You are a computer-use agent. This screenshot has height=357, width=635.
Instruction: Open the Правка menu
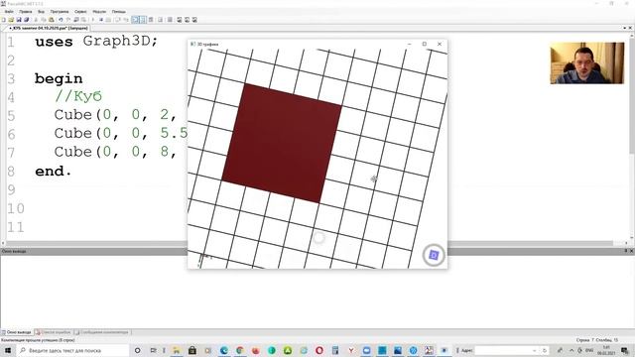(x=25, y=12)
